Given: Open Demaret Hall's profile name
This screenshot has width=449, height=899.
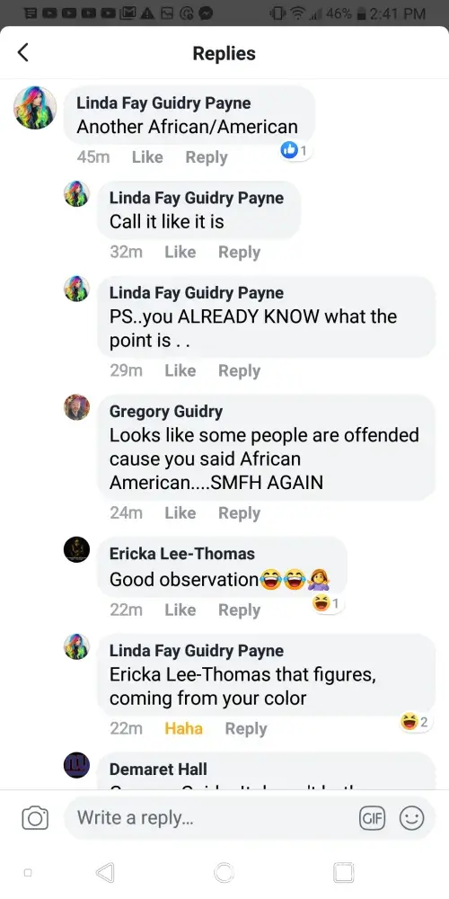Looking at the screenshot, I should point(158,769).
